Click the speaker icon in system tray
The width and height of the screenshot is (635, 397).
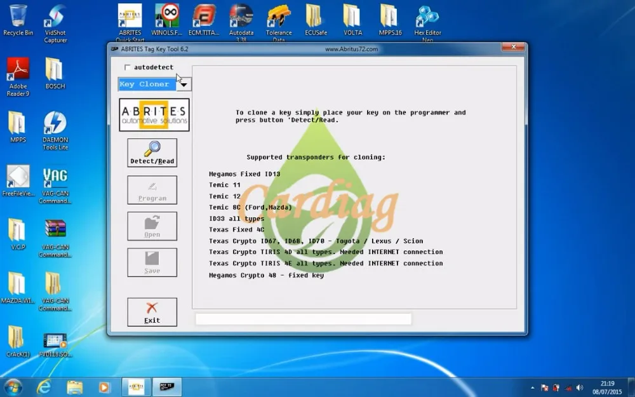tap(580, 386)
